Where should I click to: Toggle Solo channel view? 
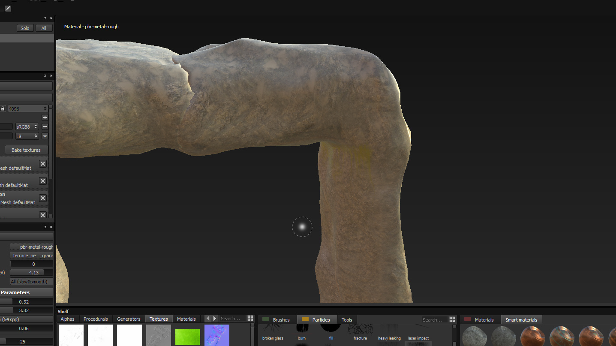click(25, 28)
